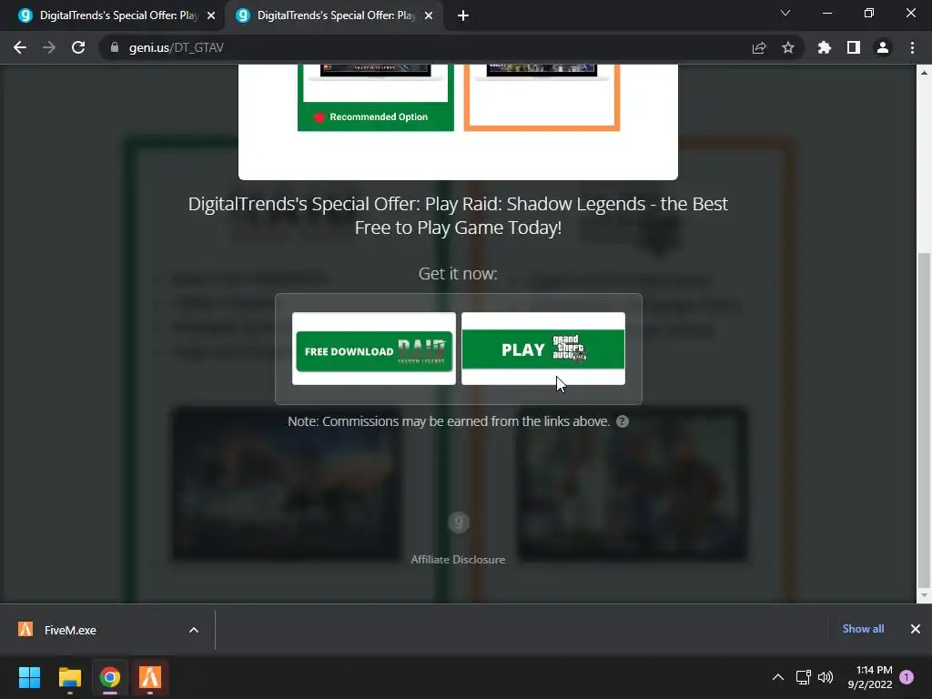Show all downloads

pyautogui.click(x=863, y=629)
